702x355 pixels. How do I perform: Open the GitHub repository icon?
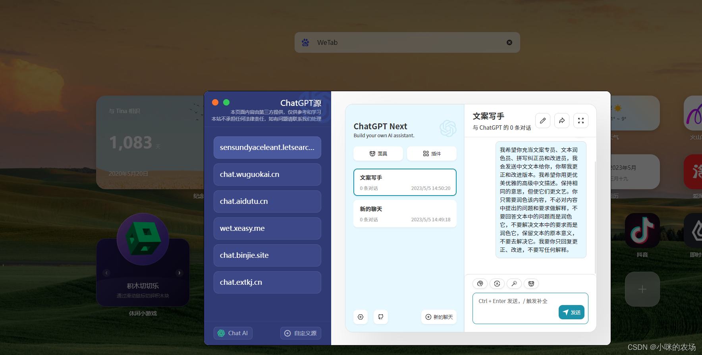click(x=381, y=317)
